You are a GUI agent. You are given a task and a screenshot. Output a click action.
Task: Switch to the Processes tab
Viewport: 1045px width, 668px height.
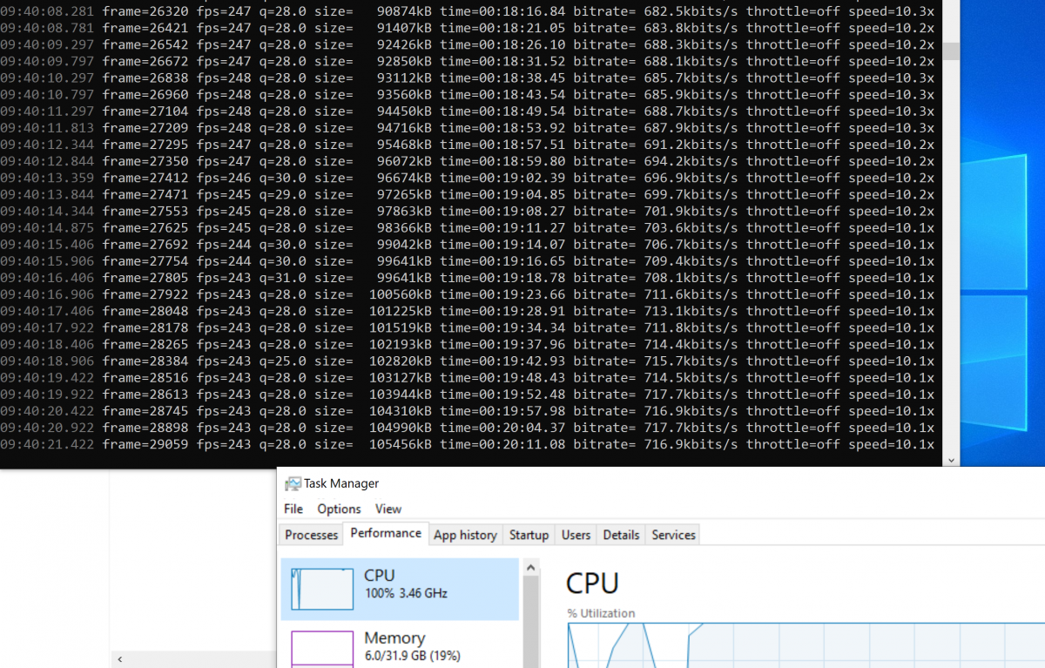(311, 535)
